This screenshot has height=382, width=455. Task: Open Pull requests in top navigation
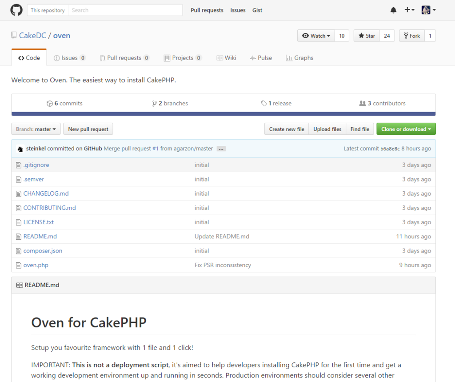pyautogui.click(x=207, y=10)
